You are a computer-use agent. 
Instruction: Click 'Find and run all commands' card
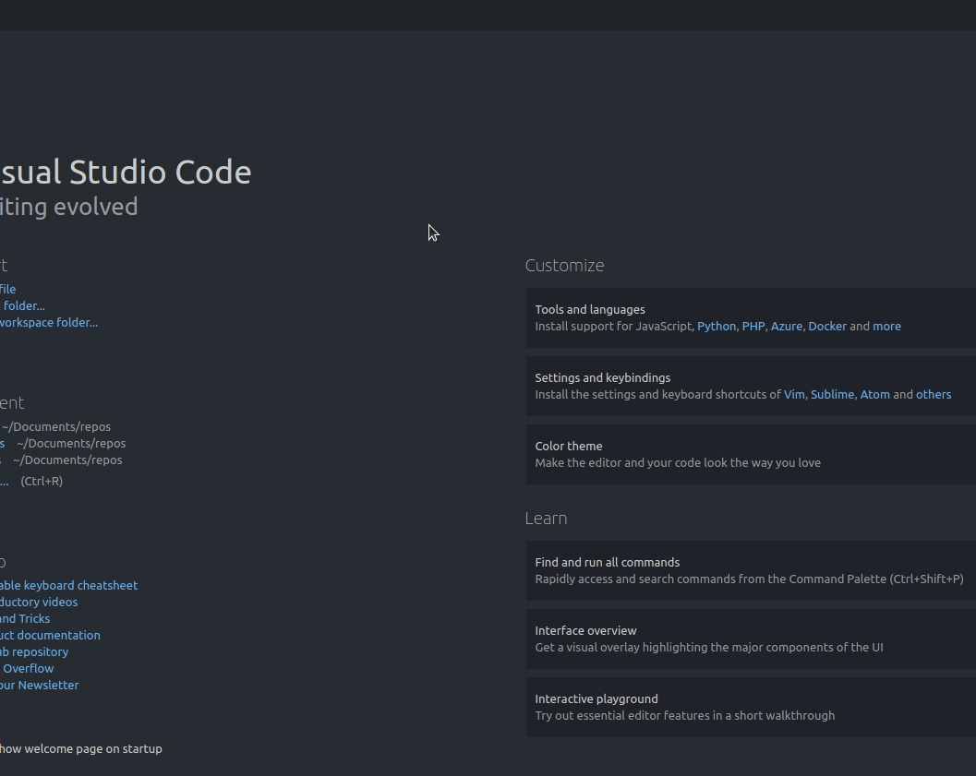click(x=750, y=570)
